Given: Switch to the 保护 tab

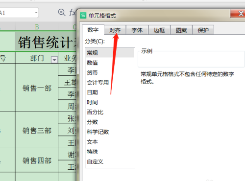Looking at the screenshot, I should tap(203, 30).
